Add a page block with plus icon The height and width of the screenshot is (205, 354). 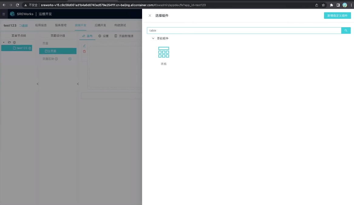[70, 59]
